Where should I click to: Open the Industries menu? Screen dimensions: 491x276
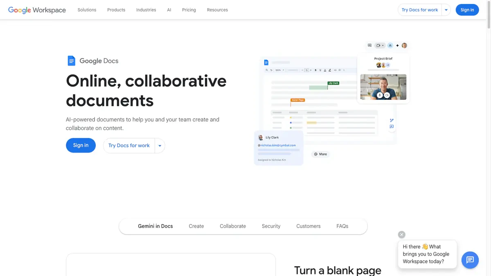[146, 10]
